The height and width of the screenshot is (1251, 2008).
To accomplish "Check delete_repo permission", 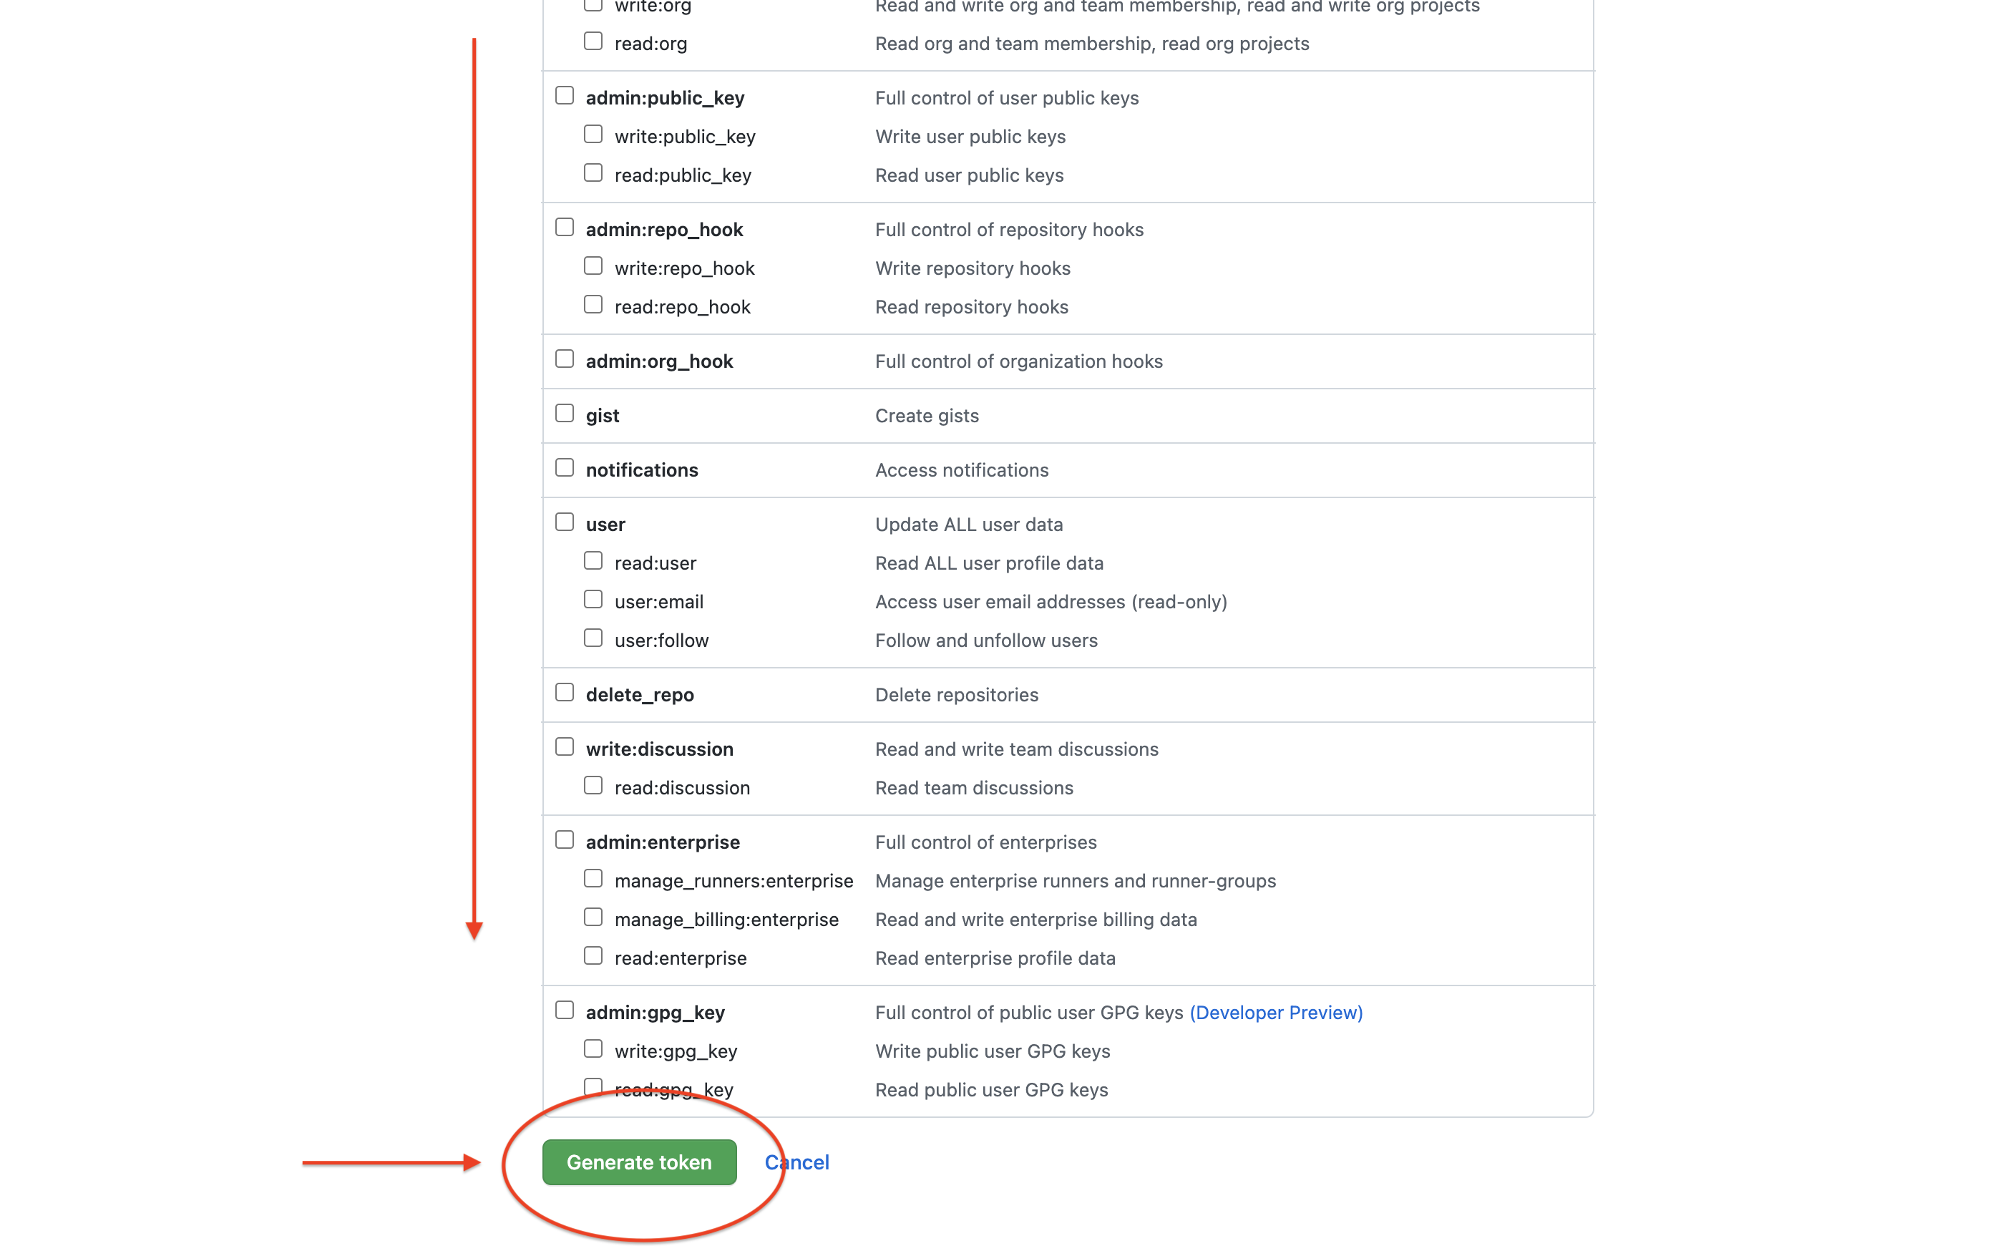I will coord(565,691).
